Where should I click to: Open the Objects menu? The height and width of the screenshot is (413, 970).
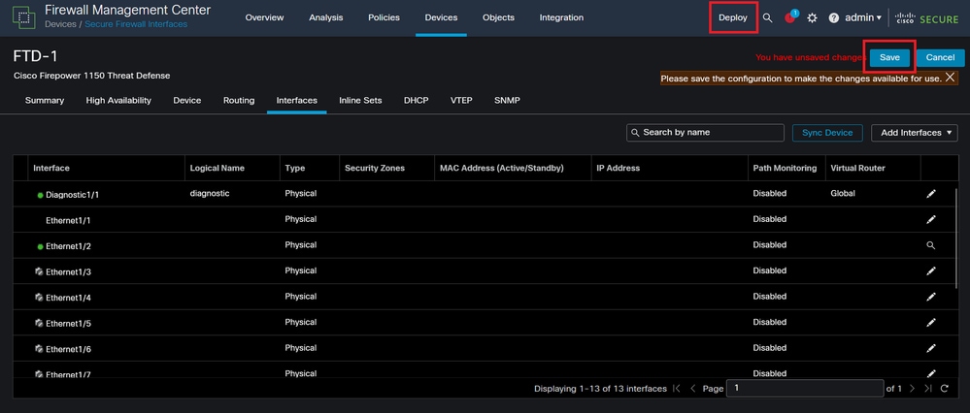[499, 17]
